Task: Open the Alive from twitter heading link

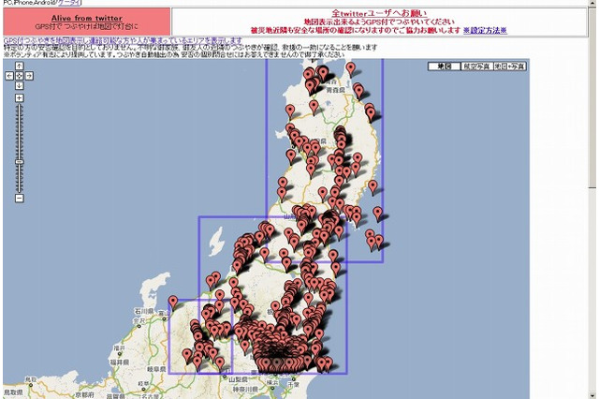Action: [x=87, y=18]
